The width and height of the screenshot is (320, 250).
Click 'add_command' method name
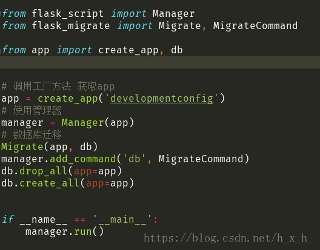[x=82, y=159]
